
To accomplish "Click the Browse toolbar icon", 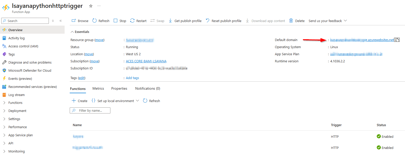I will (74, 21).
